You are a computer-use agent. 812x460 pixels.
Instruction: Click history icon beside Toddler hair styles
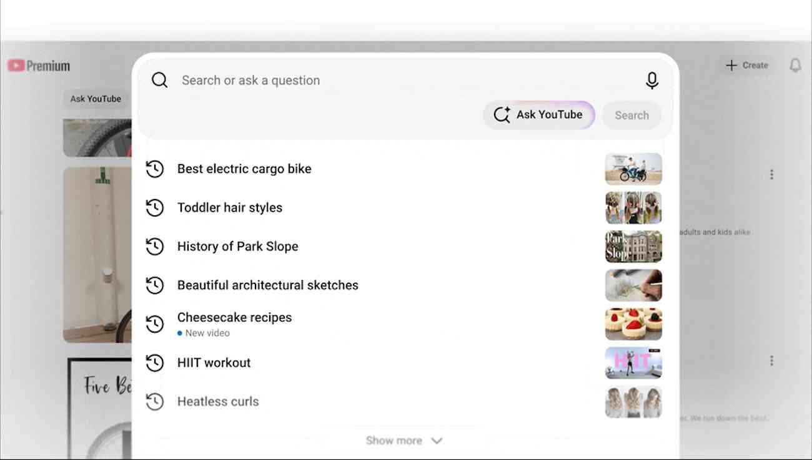point(154,207)
